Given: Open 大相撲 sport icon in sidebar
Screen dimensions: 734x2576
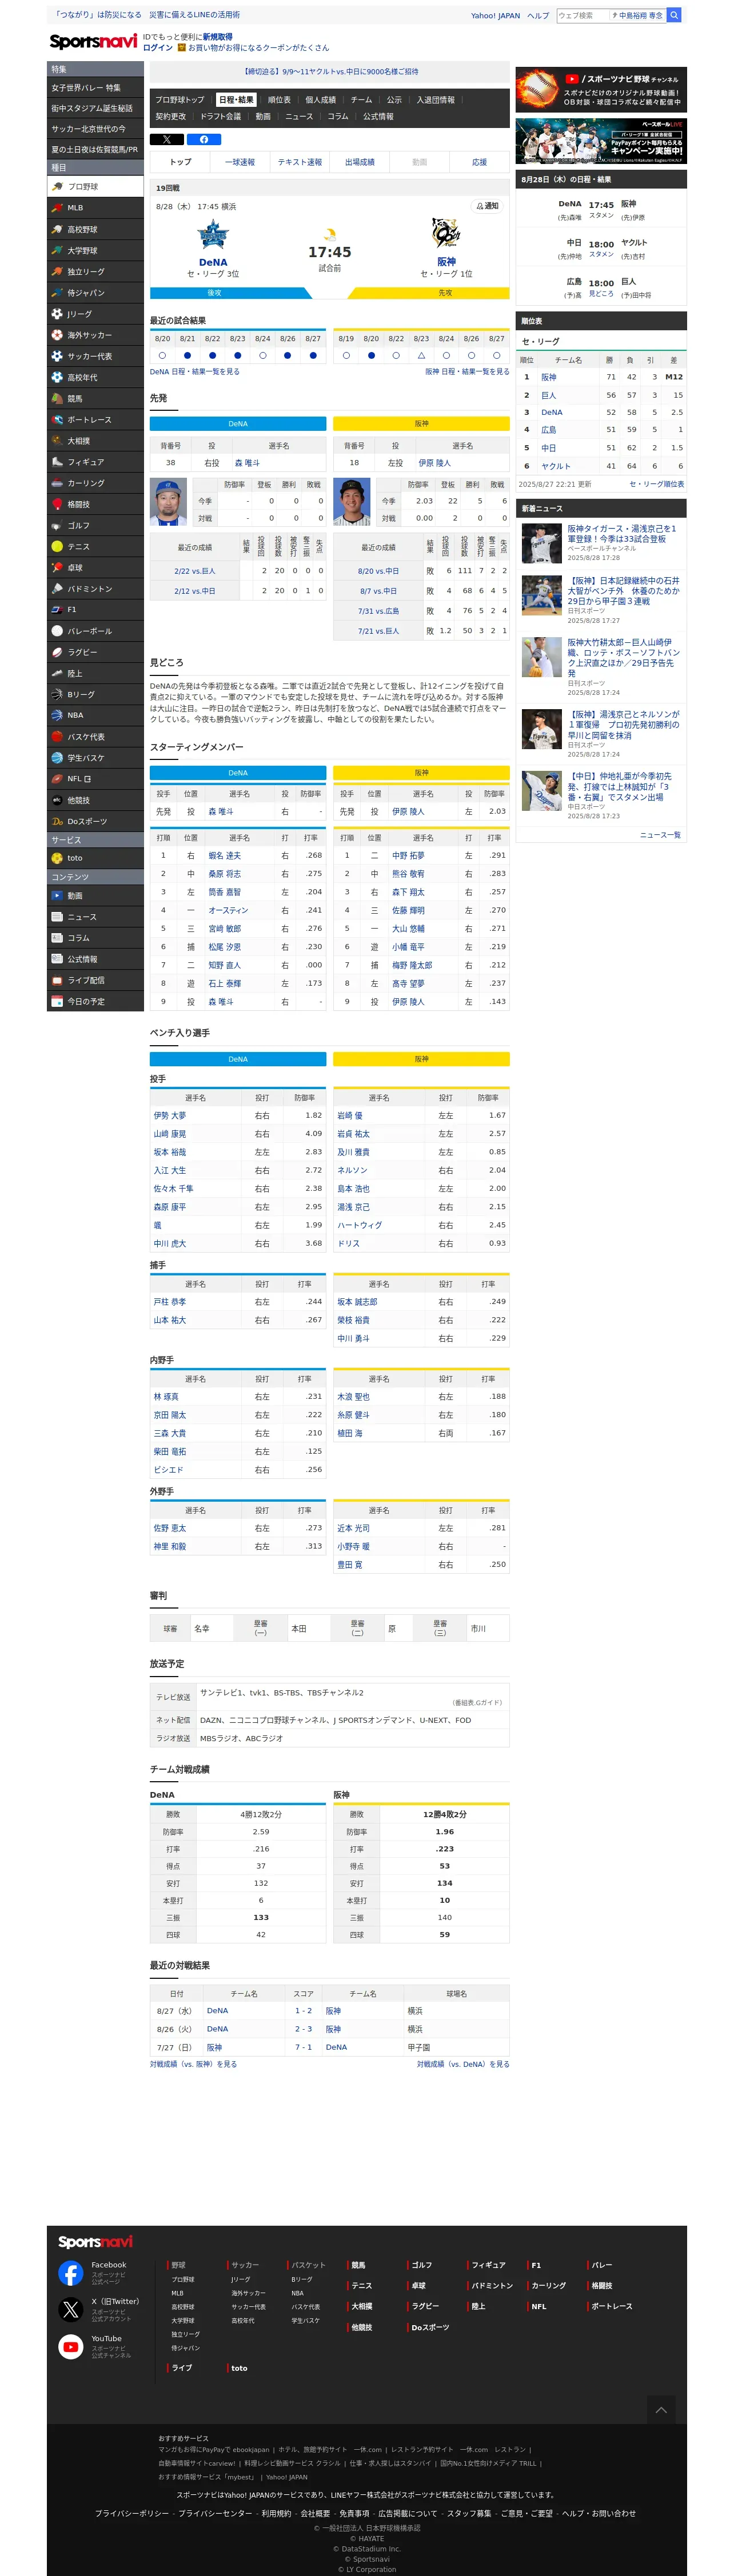Looking at the screenshot, I should click(x=58, y=441).
